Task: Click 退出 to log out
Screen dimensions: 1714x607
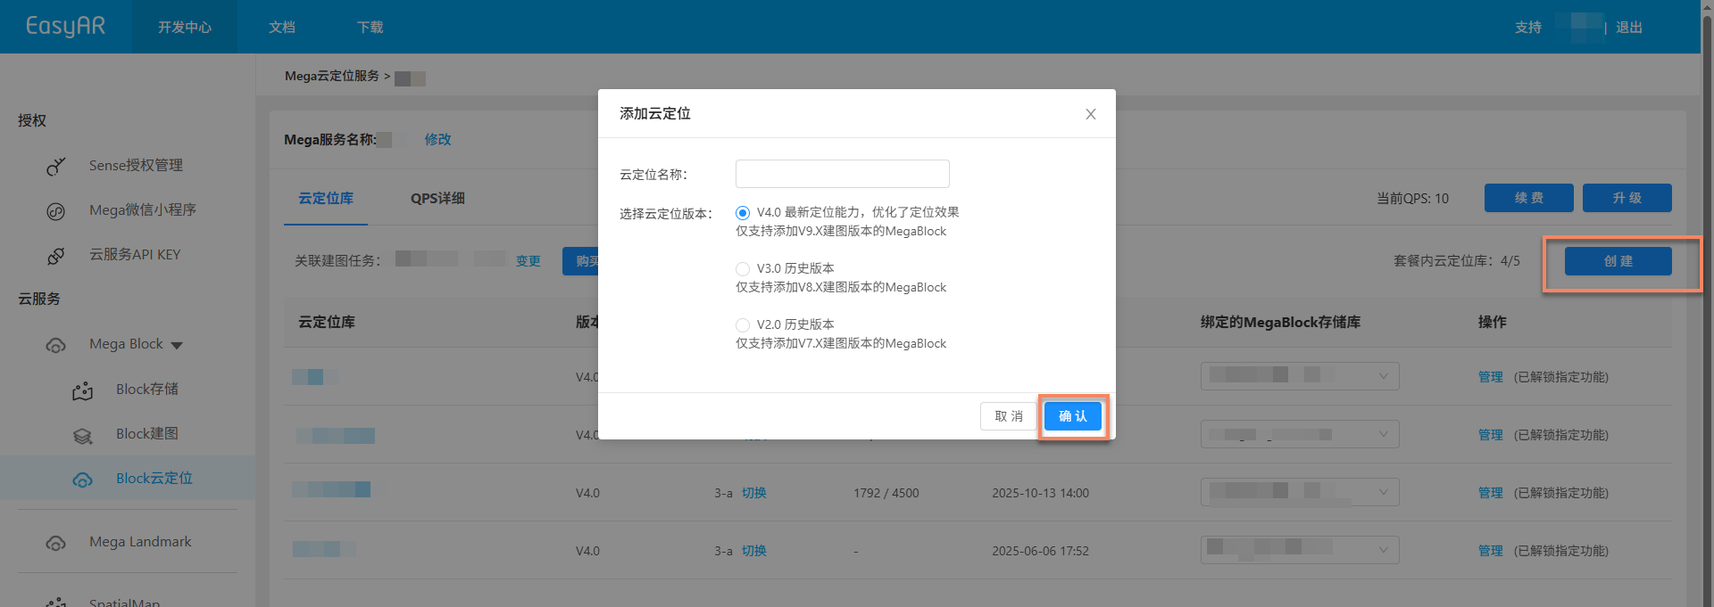Action: [1629, 27]
